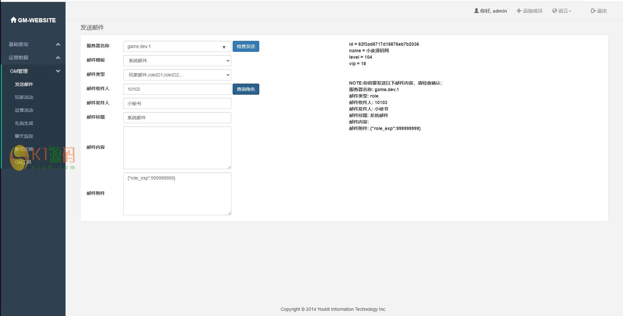Click inside the 邮件内容 text area
Viewport: 623px width, 316px height.
(177, 148)
